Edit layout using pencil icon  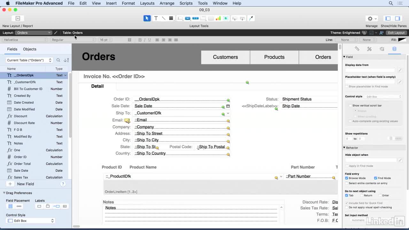coord(56,33)
